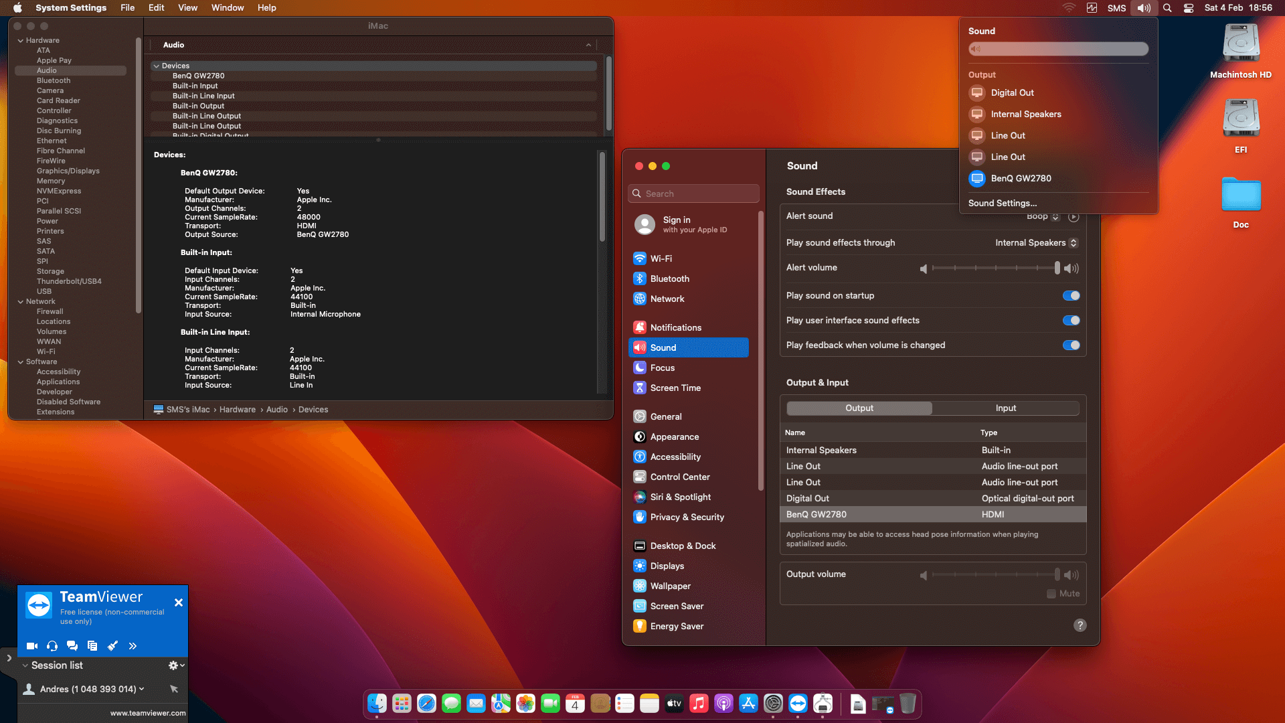Click Sound Settings… in the Sound popup

point(1002,204)
